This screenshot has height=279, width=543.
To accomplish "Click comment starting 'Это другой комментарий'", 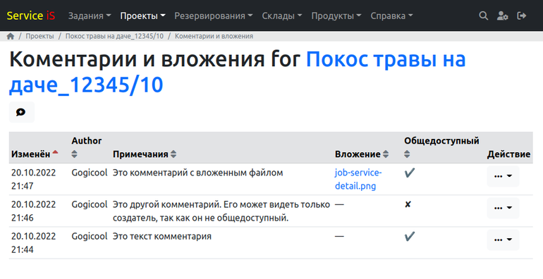I will (221, 211).
